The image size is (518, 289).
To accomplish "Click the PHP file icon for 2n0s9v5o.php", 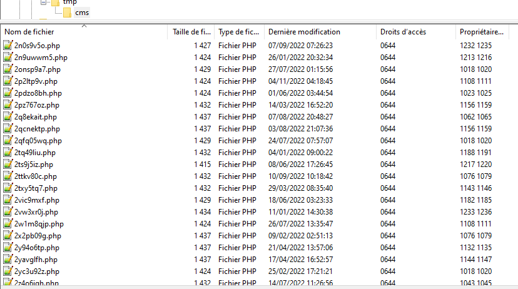I will tap(8, 45).
